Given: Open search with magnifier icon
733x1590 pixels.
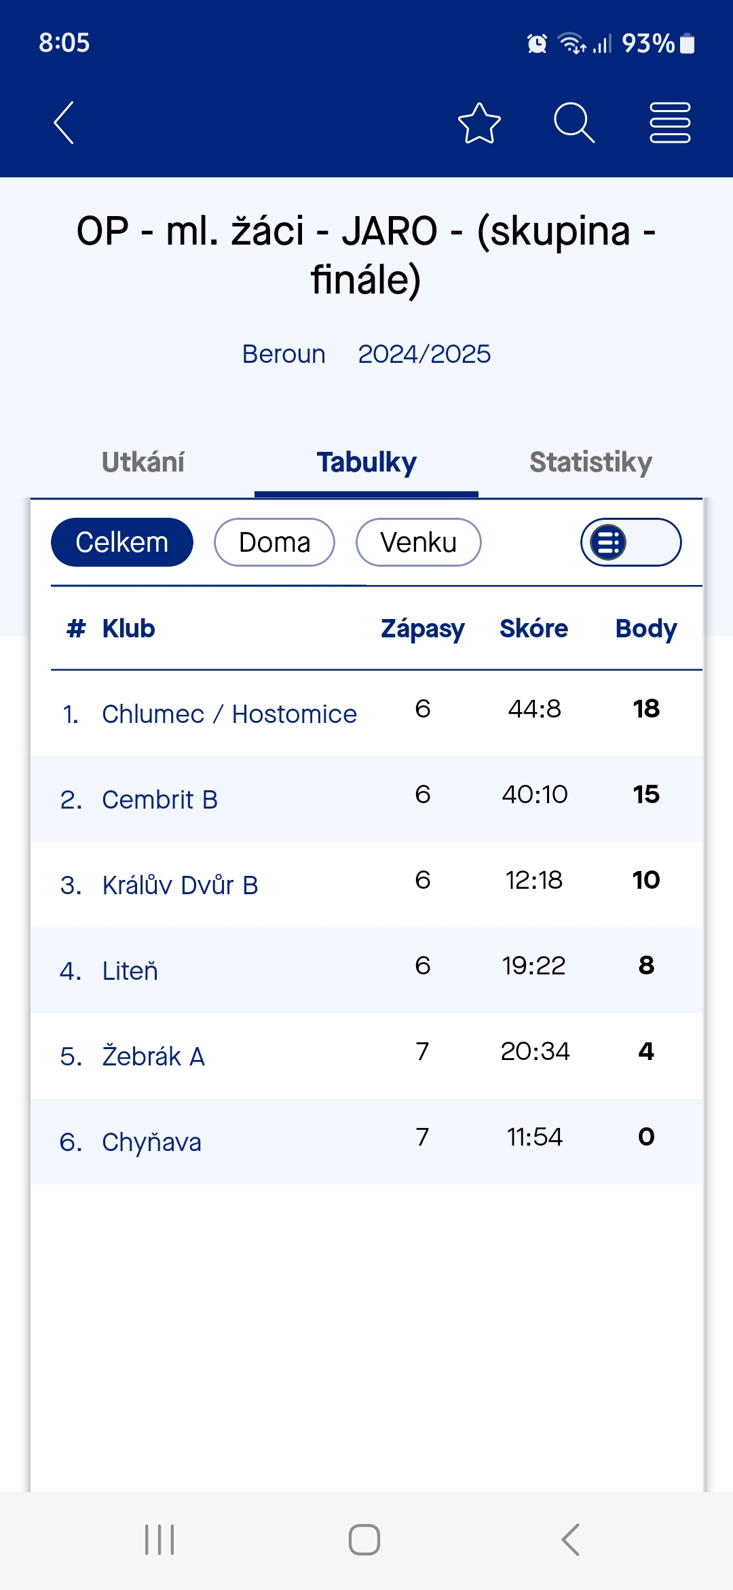Looking at the screenshot, I should (x=574, y=123).
